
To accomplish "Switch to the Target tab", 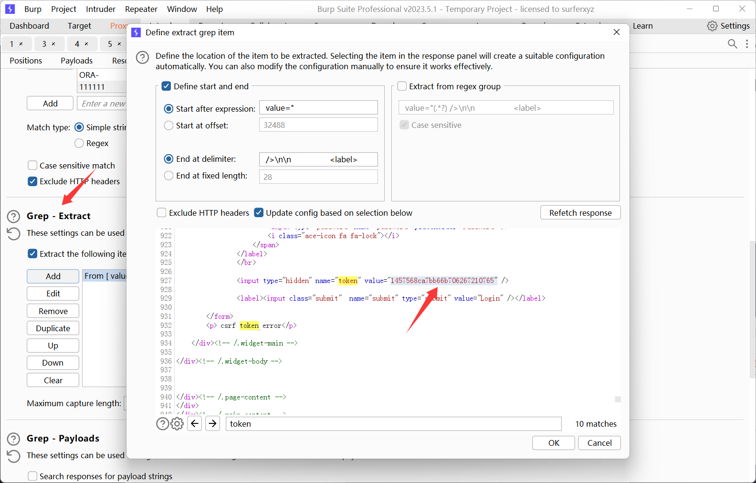I will [79, 26].
